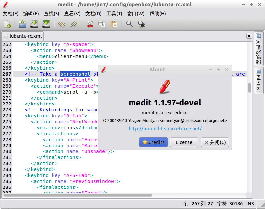This screenshot has height=209, width=265.
Task: Click the Paste clipboard icon
Action: 114,24
